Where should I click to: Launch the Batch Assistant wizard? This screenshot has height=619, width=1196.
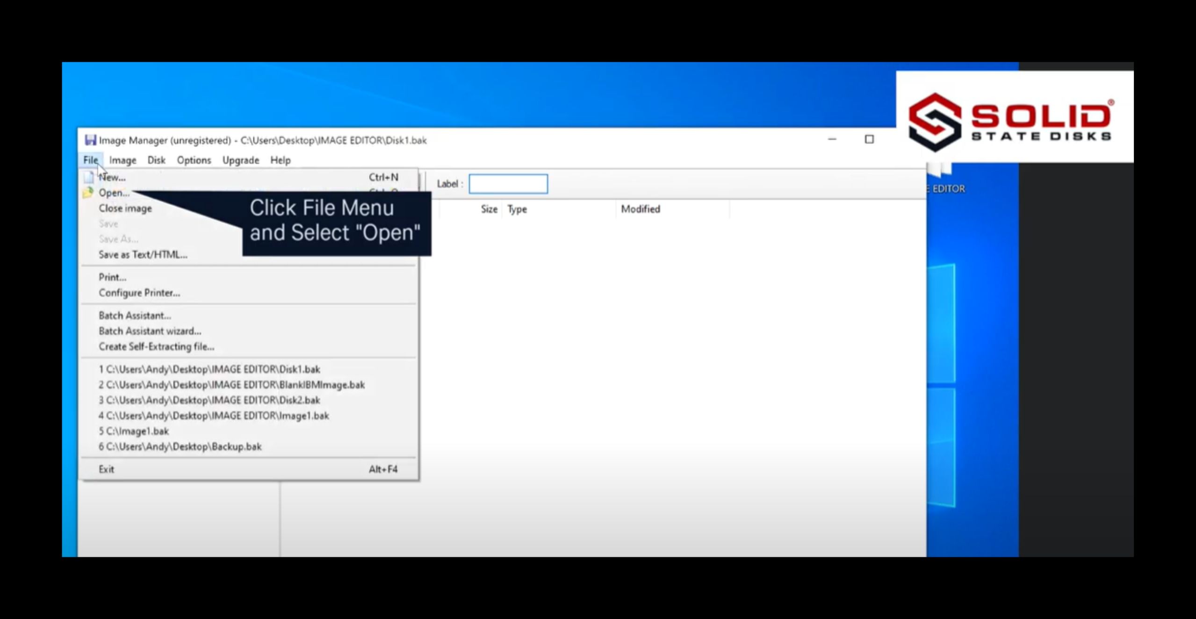150,331
